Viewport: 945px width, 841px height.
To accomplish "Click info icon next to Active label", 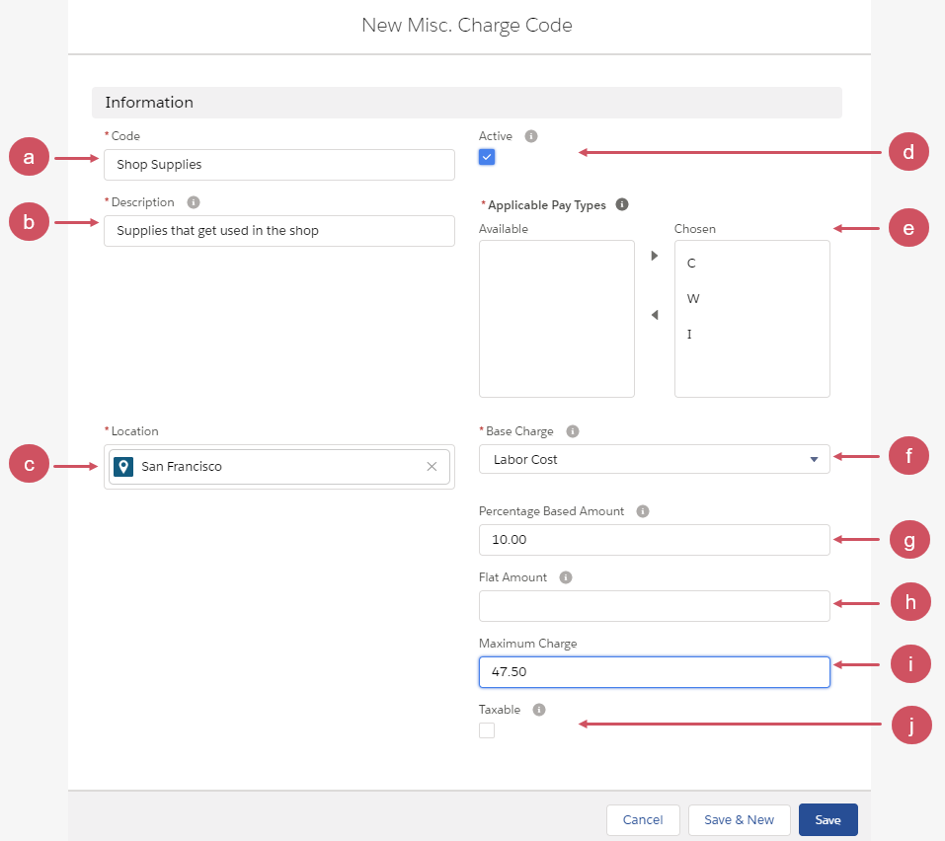I will click(x=531, y=136).
